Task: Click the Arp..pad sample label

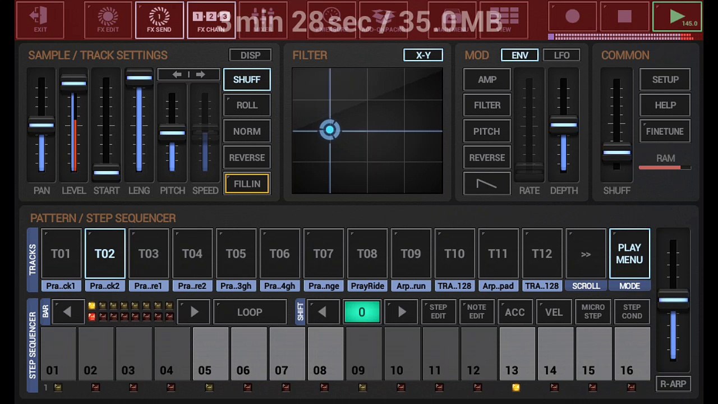Action: (498, 286)
